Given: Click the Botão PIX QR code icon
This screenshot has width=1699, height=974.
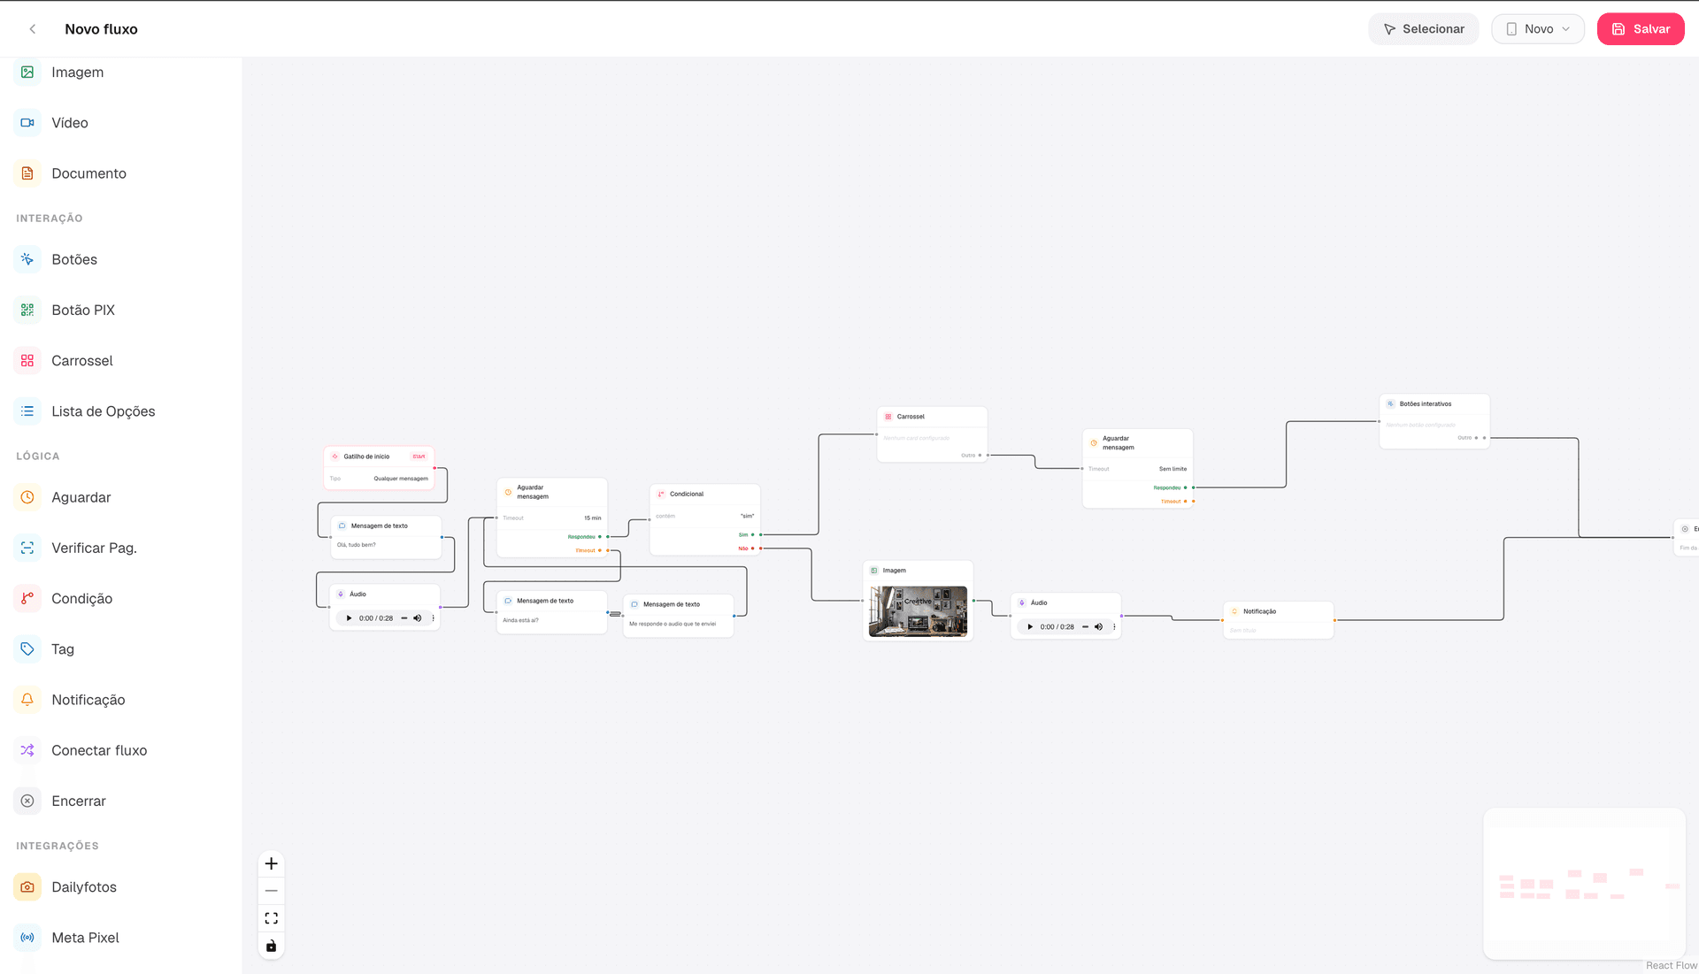Looking at the screenshot, I should coord(27,310).
